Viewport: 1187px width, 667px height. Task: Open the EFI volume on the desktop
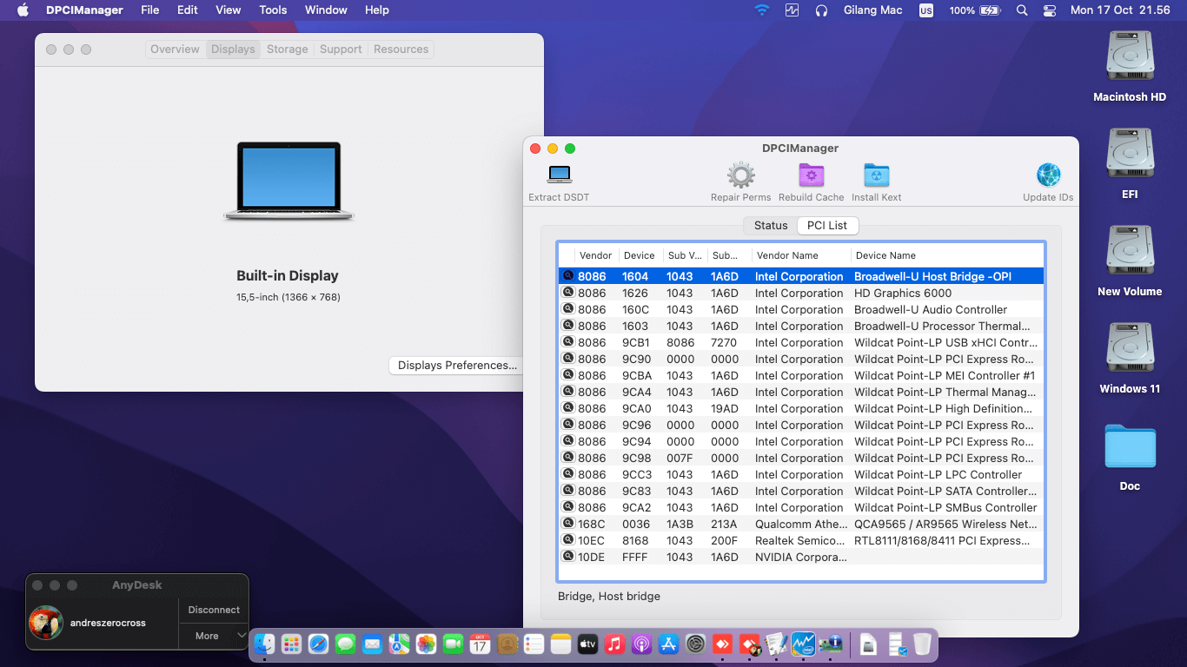pyautogui.click(x=1129, y=155)
